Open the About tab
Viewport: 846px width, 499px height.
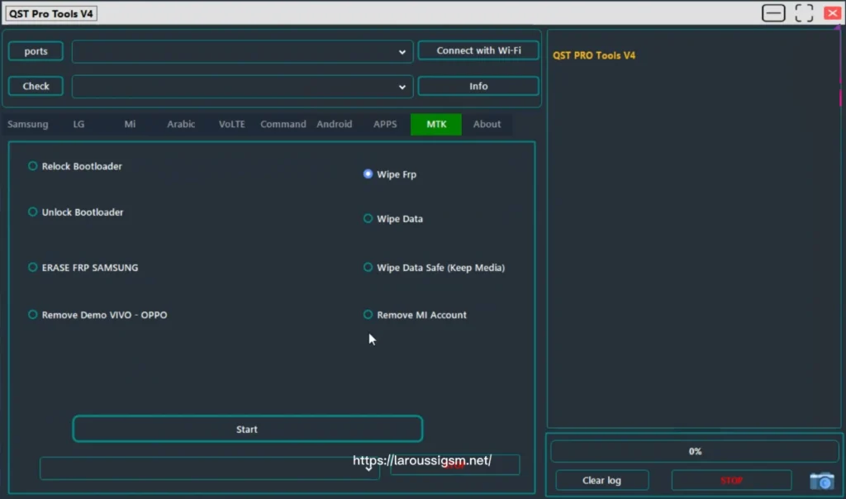pos(487,124)
